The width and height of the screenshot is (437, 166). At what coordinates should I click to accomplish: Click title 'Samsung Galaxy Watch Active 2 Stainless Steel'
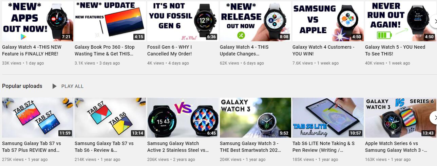point(178,147)
